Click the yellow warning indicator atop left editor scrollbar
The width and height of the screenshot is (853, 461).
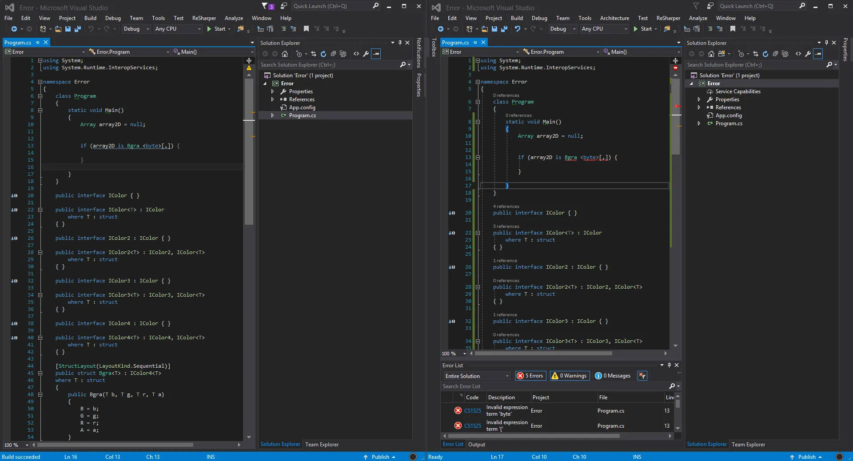[249, 68]
